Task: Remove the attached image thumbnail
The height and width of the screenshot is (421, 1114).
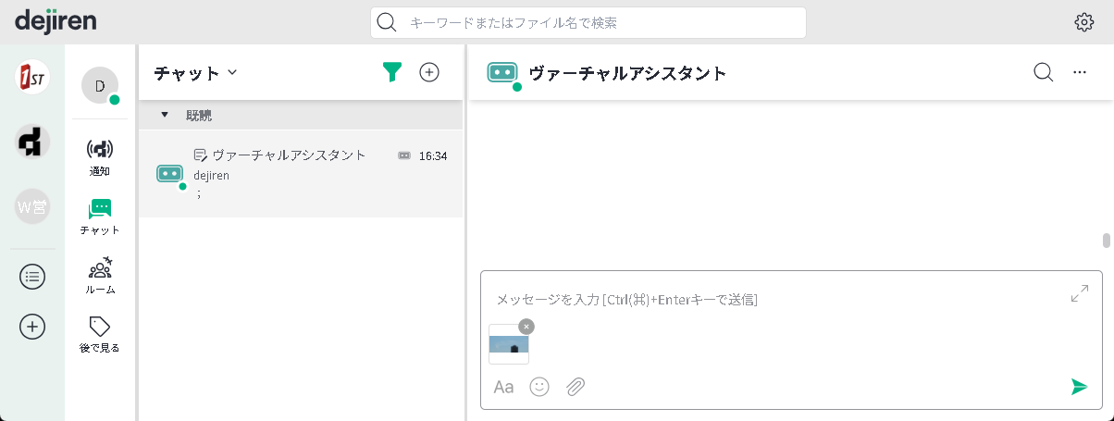Action: coord(526,326)
